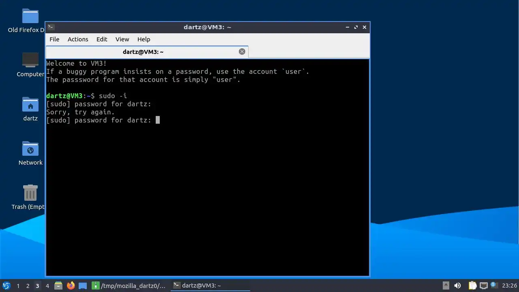Image resolution: width=519 pixels, height=292 pixels.
Task: Open the network connection tray icon
Action: point(484,286)
